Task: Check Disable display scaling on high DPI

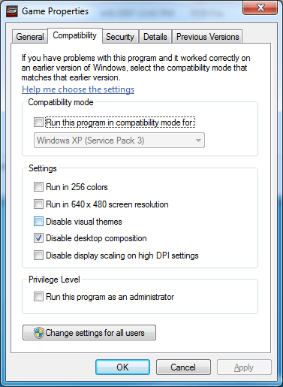Action: (x=38, y=255)
